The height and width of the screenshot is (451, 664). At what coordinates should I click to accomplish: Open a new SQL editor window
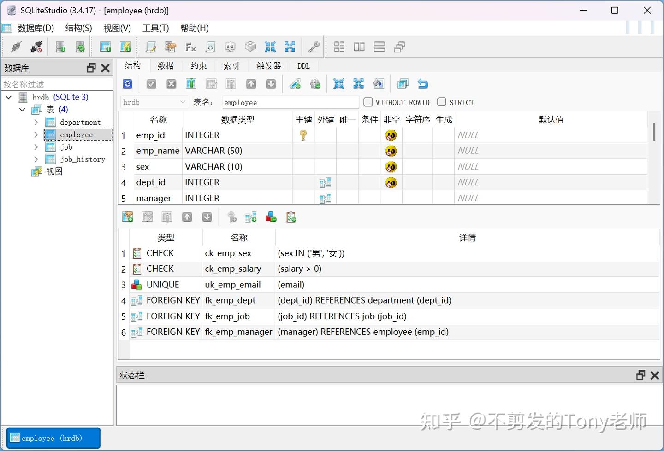coord(151,47)
